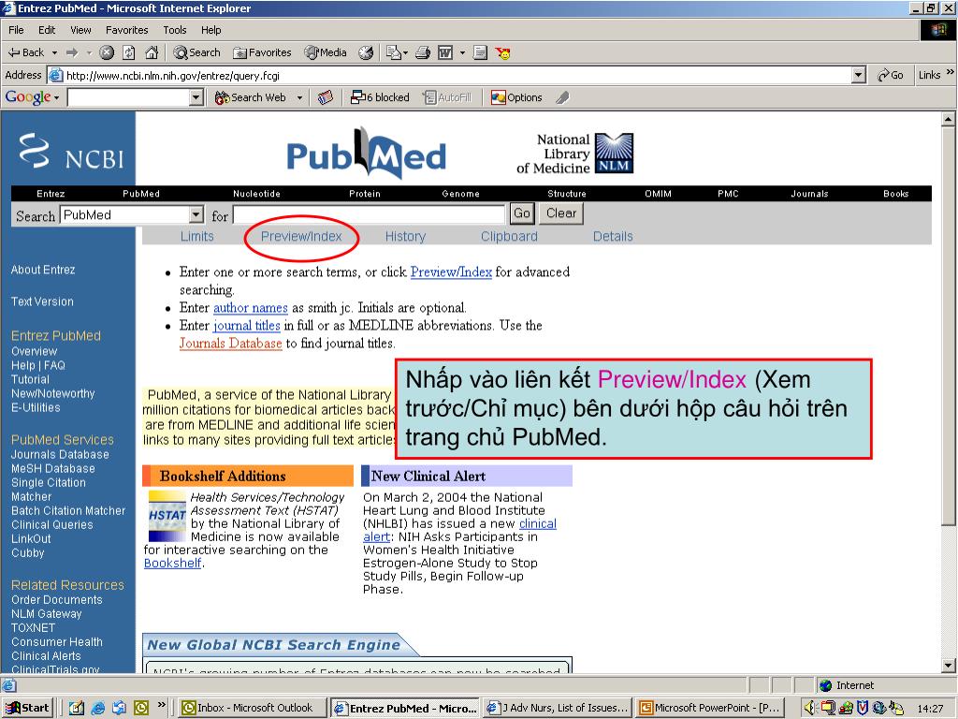Open the Search pane from the toolbar
The width and height of the screenshot is (958, 719).
coord(196,52)
